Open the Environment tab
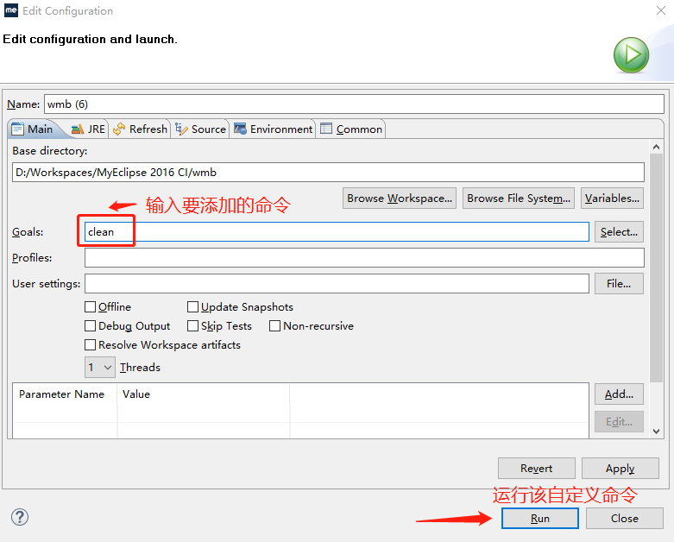 (x=274, y=129)
